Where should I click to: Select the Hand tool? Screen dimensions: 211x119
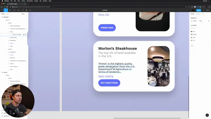pyautogui.click(x=26, y=10)
